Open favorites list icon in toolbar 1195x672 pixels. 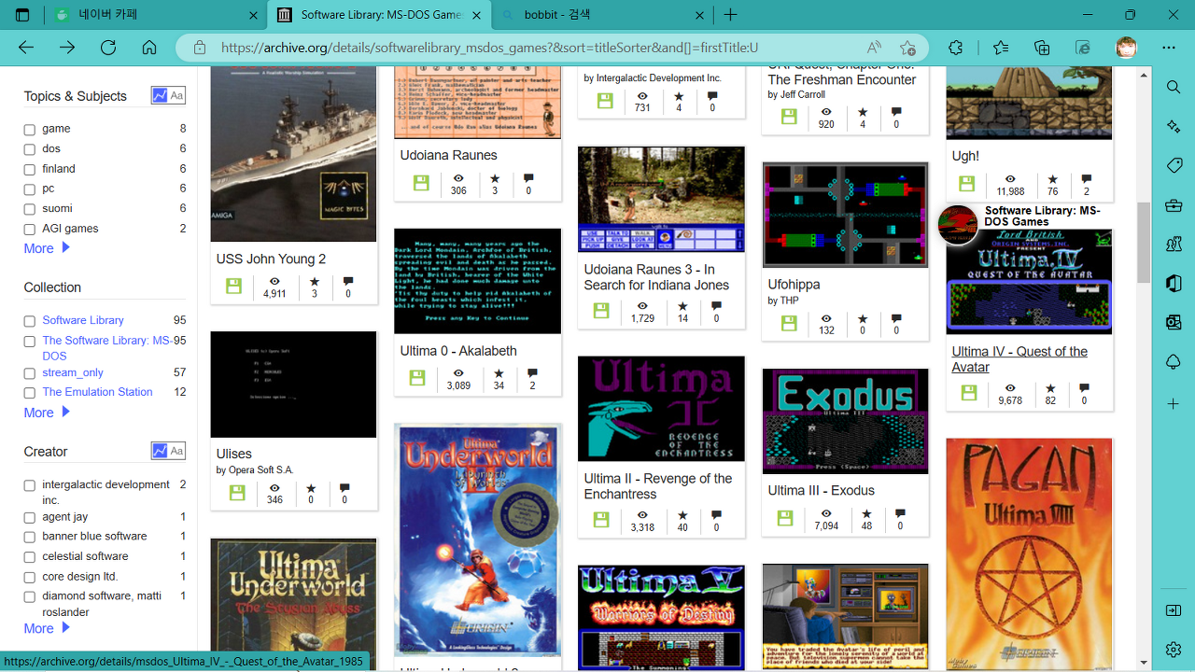pyautogui.click(x=1001, y=48)
